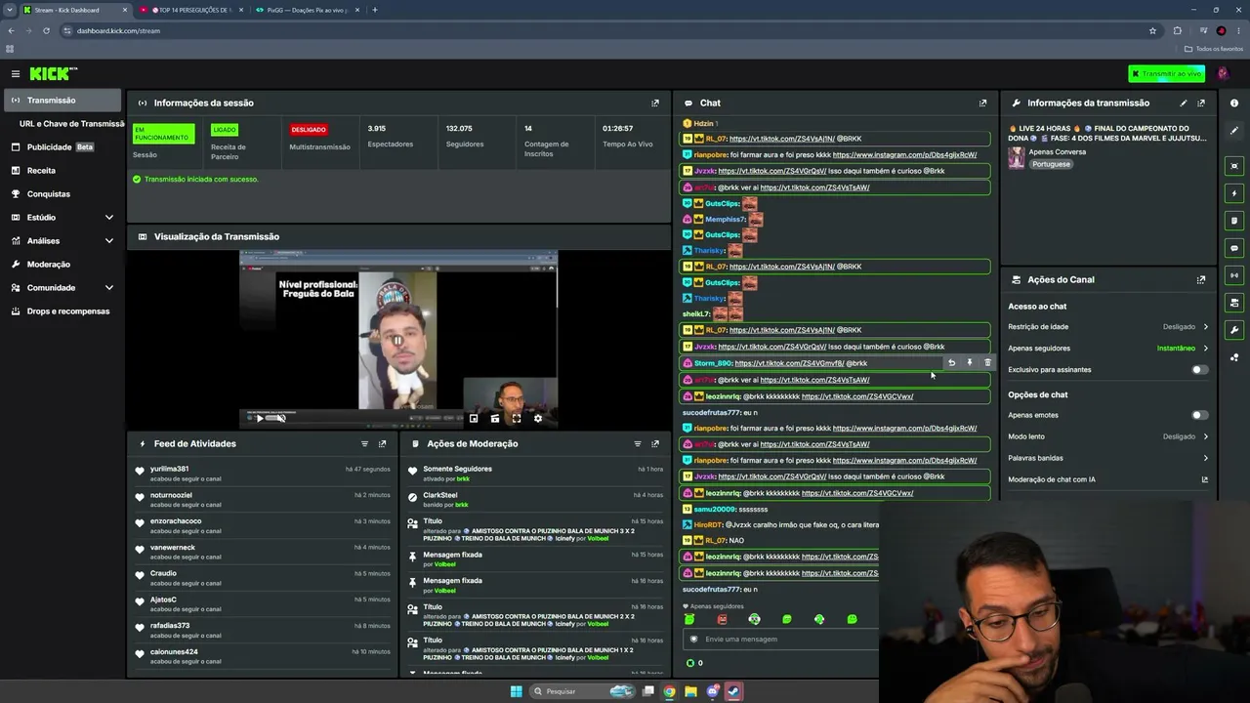1250x703 pixels.
Task: Delete the Storm_890 chat message
Action: (x=987, y=363)
